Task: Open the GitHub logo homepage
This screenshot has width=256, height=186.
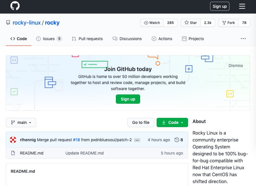Action: tap(15, 6)
